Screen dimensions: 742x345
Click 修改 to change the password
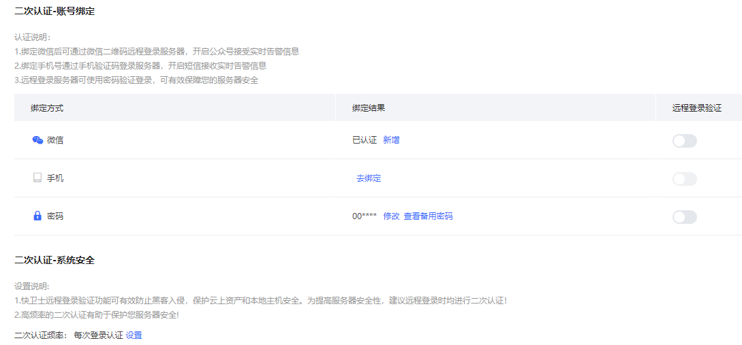(x=391, y=216)
